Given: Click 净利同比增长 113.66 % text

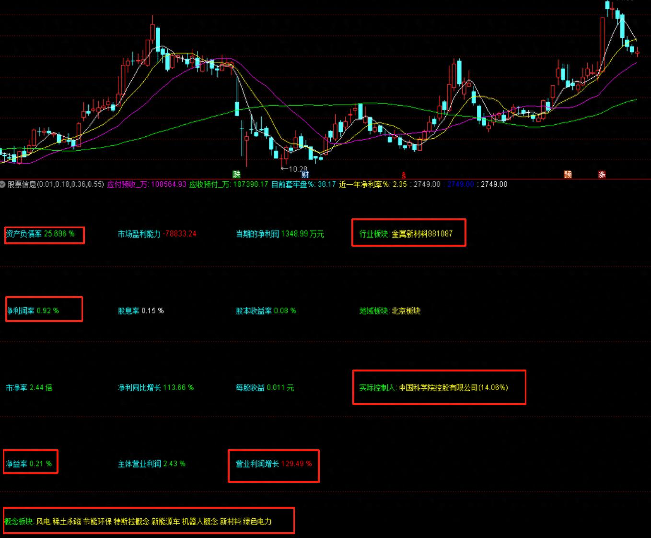Looking at the screenshot, I should pyautogui.click(x=156, y=387).
